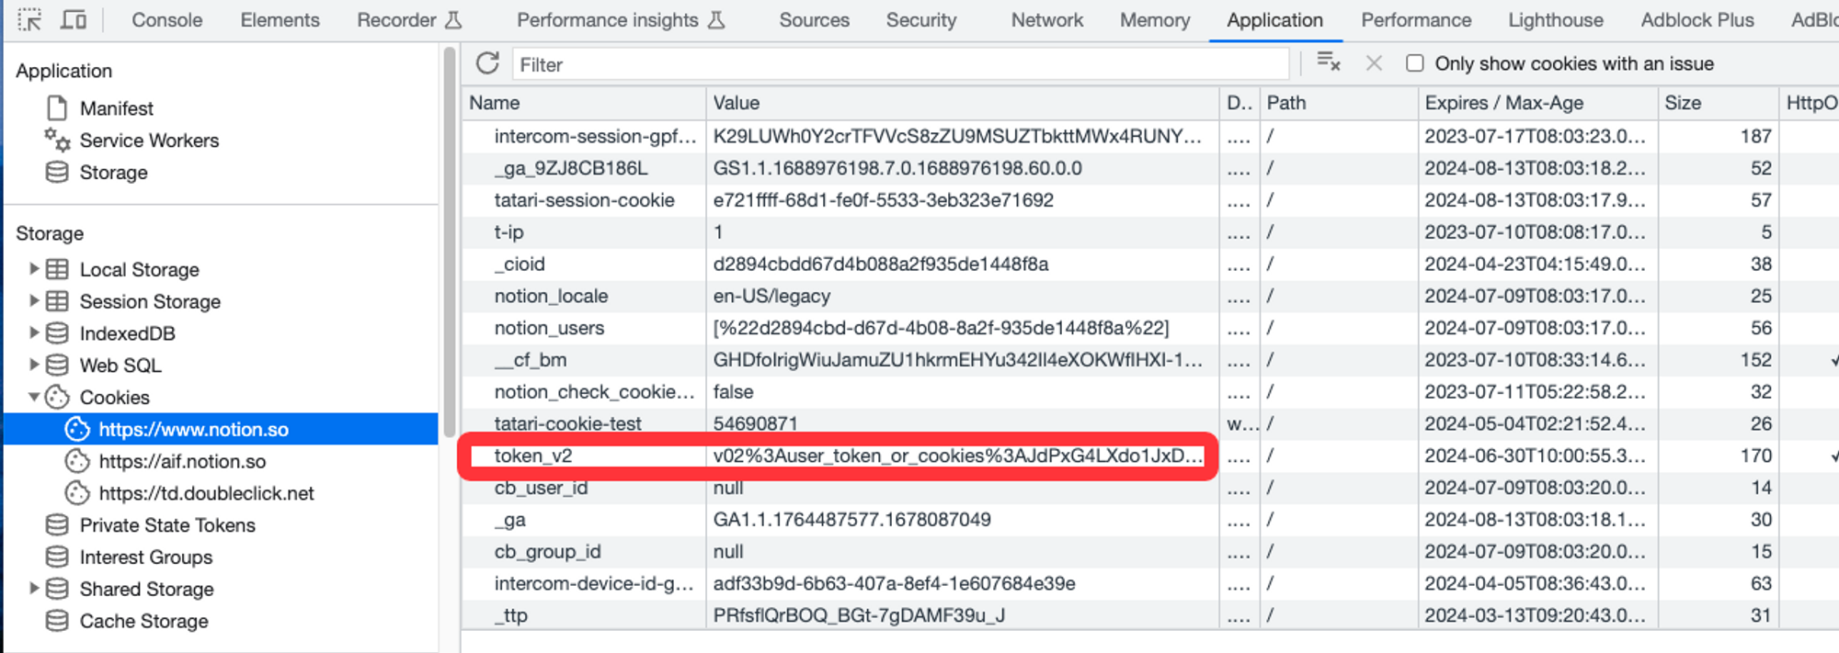Click the Manifest document icon
Viewport: 1839px width, 653px height.
(x=57, y=108)
